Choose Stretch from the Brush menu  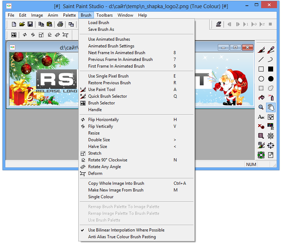136,153
